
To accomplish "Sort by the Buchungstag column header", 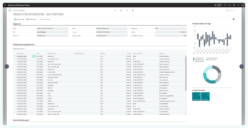I will pos(20,54).
